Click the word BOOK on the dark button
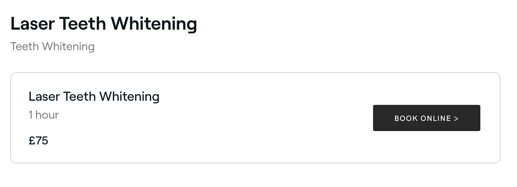The width and height of the screenshot is (517, 187). pos(406,119)
